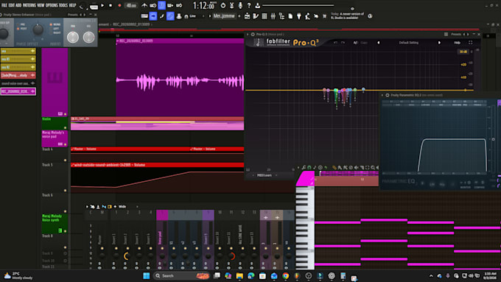The width and height of the screenshot is (501, 282).
Task: Arm recording with the Record button
Action: (x=119, y=5)
